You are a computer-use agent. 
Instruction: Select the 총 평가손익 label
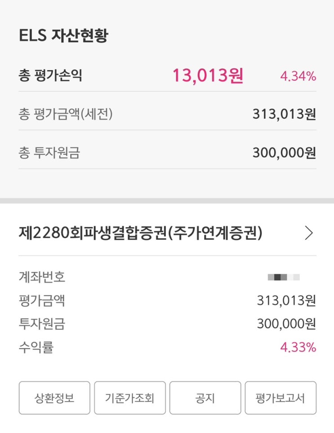(x=50, y=76)
